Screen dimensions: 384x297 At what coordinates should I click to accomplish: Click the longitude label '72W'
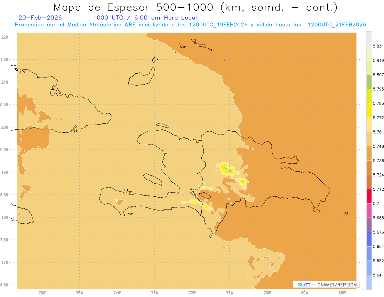pos(192,293)
